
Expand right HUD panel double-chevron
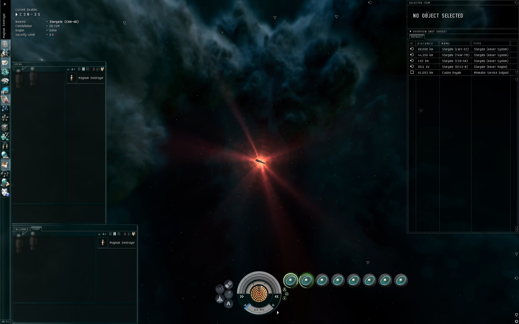pyautogui.click(x=276, y=297)
